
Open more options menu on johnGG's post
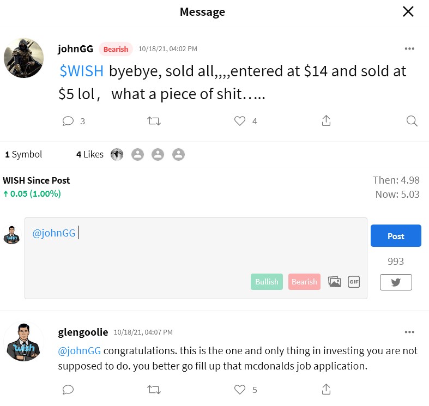click(x=409, y=49)
